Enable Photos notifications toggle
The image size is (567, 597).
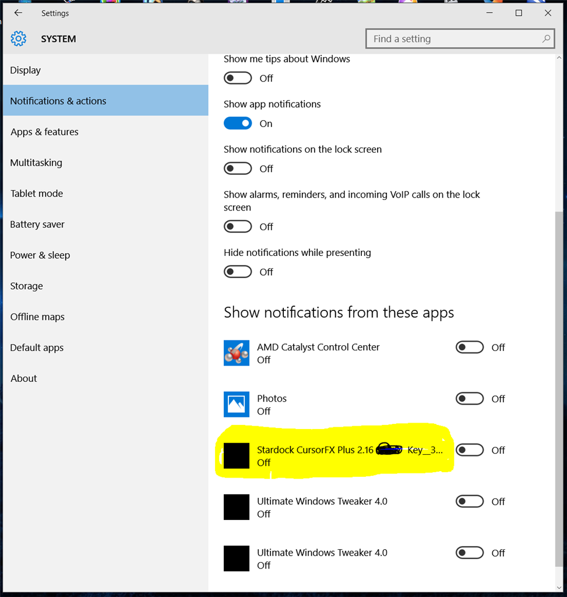click(x=470, y=399)
